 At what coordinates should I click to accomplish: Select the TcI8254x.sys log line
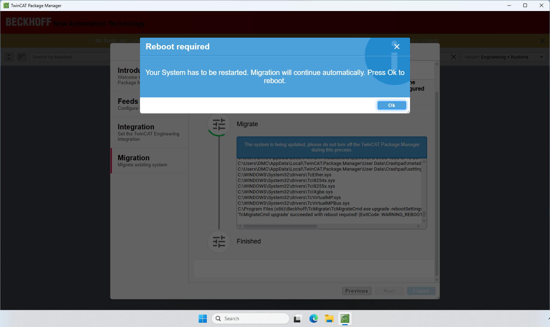[x=286, y=181]
